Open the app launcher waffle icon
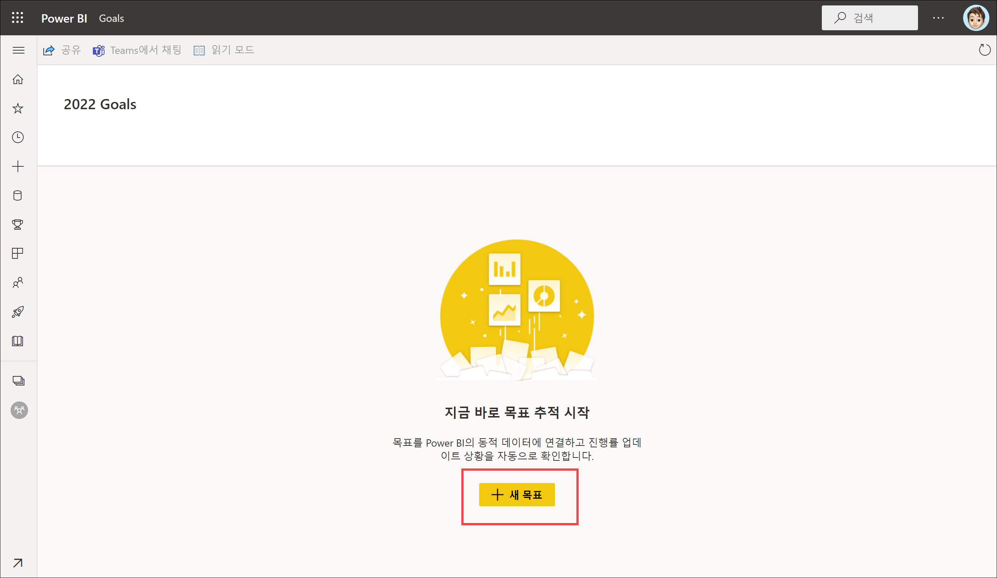Image resolution: width=997 pixels, height=578 pixels. (x=17, y=18)
